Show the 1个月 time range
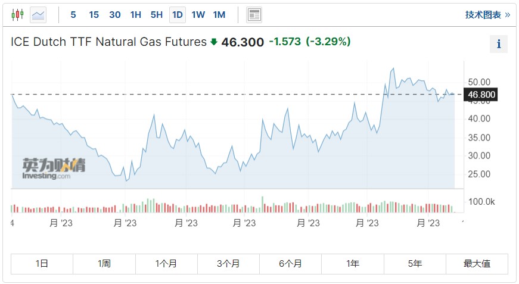 [166, 264]
